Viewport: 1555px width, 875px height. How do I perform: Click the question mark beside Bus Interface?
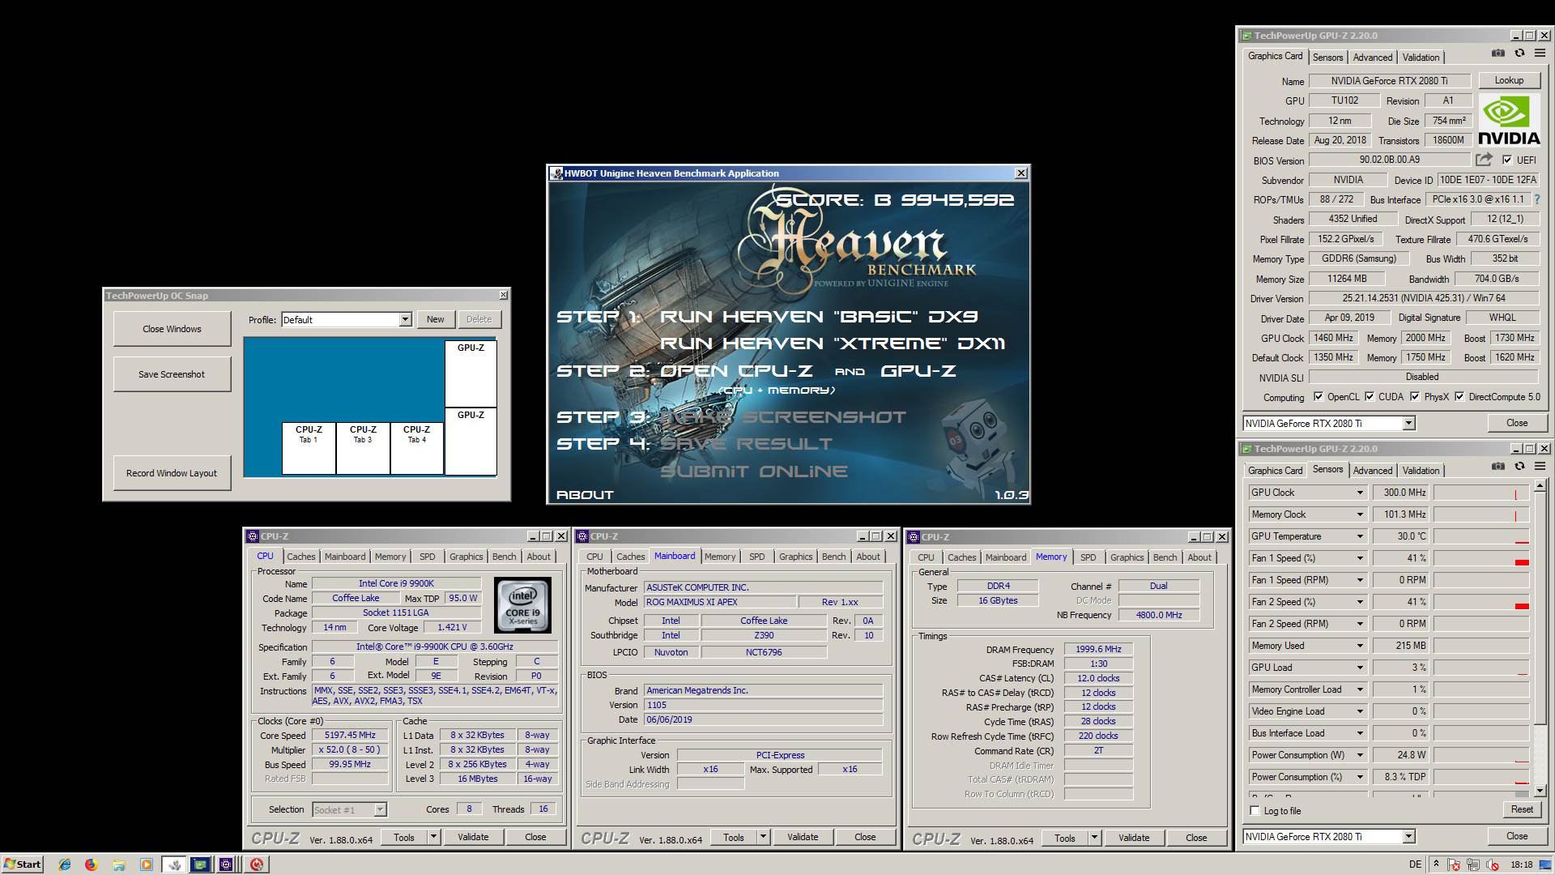(x=1536, y=199)
